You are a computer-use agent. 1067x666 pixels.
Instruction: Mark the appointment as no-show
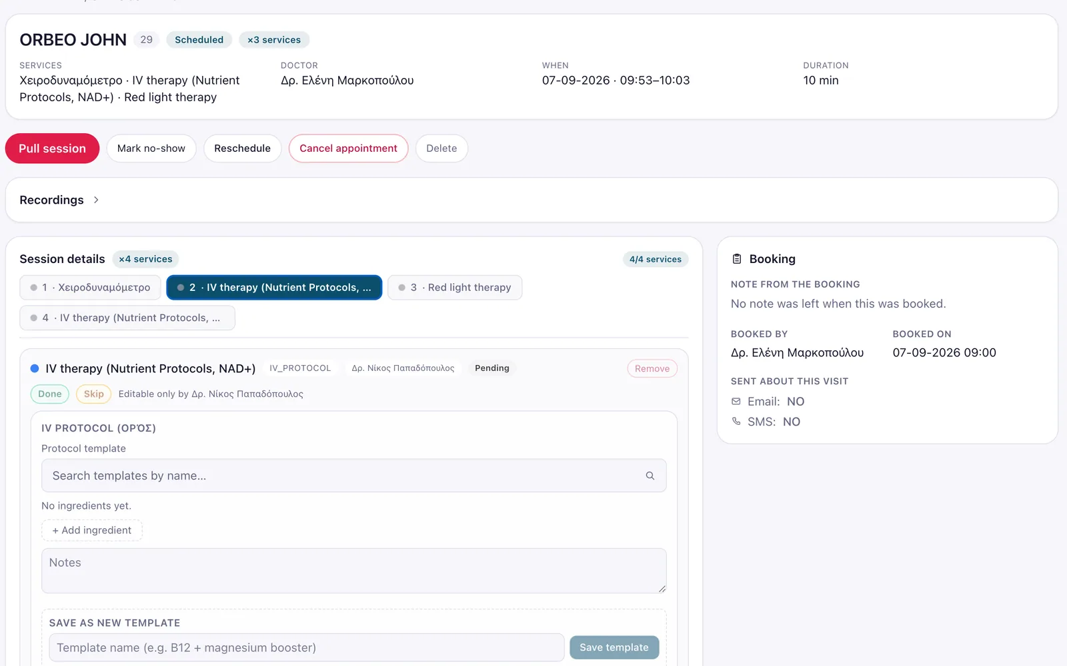[x=151, y=149]
